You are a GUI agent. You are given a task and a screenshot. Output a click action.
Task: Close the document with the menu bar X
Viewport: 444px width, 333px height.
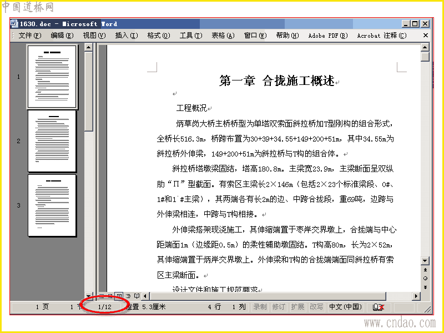tap(425, 36)
